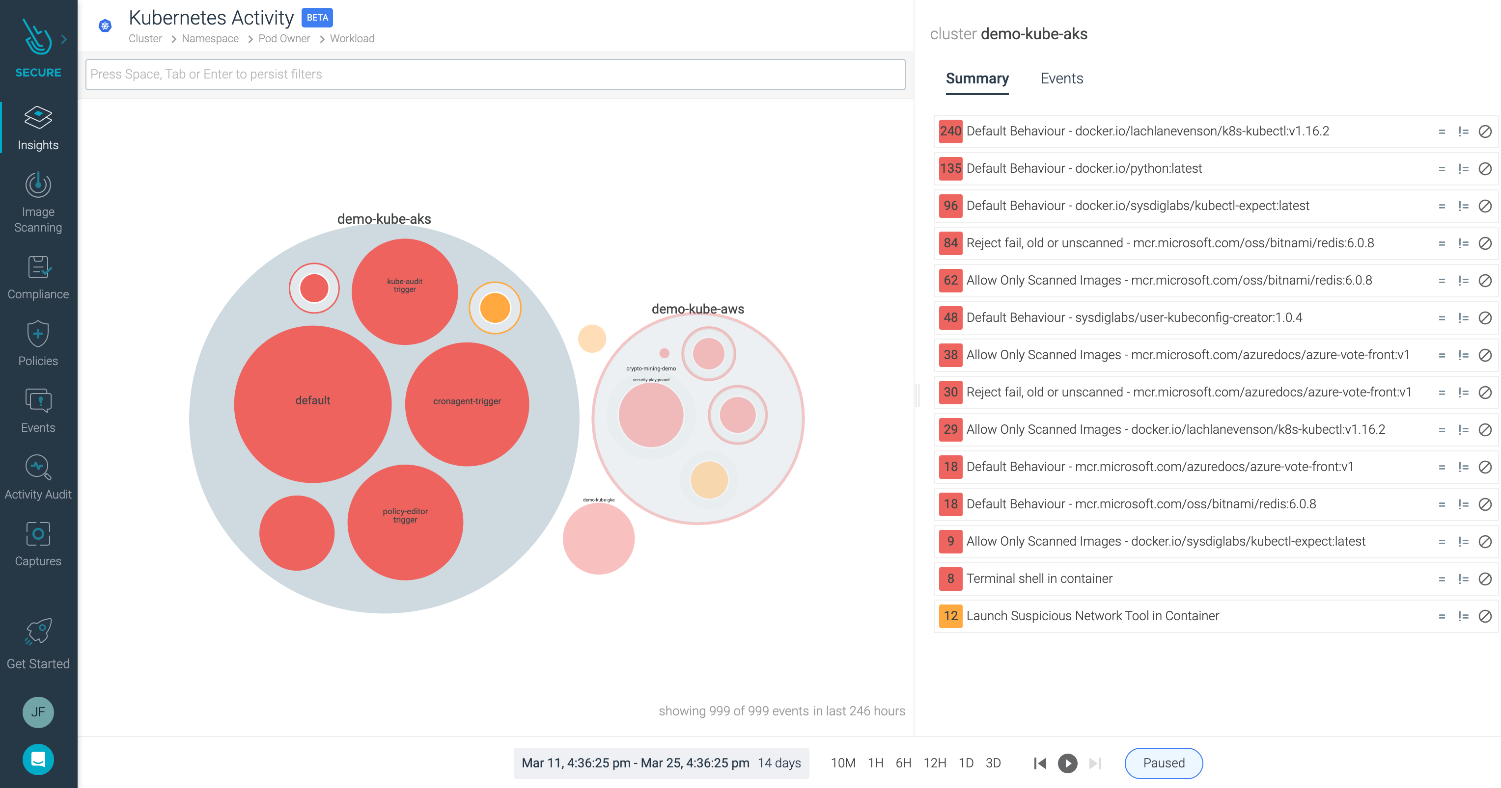Viewport: 1501px width, 788px height.
Task: Select the demo-kube-aws cluster label
Action: (x=697, y=309)
